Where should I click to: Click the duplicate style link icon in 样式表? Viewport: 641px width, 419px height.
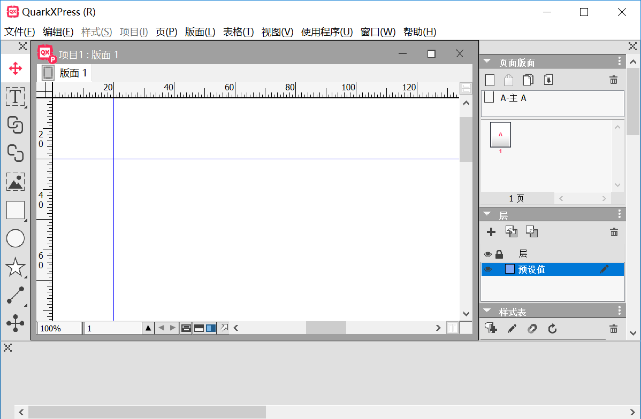(532, 328)
